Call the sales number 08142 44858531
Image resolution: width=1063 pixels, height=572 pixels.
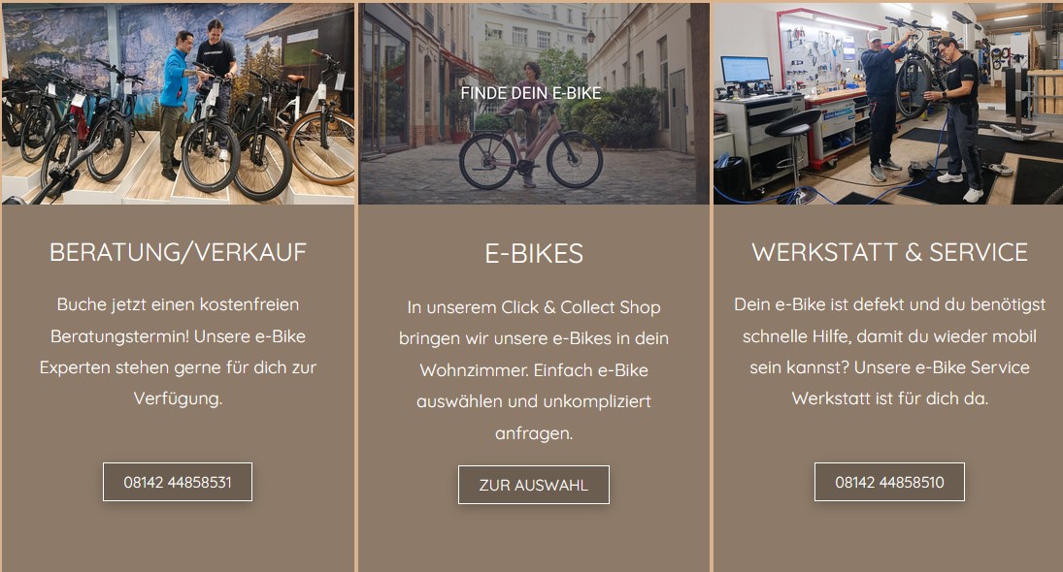[x=178, y=482]
